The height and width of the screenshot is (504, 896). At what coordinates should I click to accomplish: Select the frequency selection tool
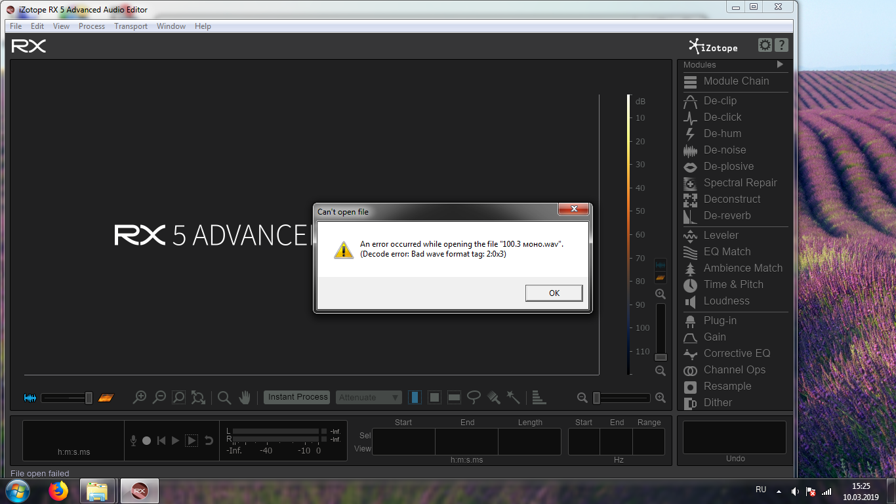coord(454,398)
